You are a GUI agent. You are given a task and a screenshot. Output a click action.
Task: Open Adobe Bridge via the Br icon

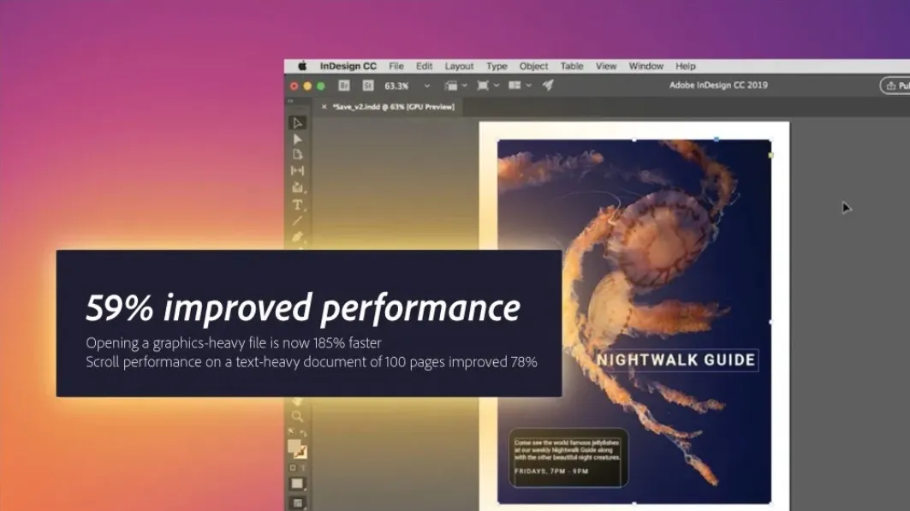pyautogui.click(x=344, y=86)
